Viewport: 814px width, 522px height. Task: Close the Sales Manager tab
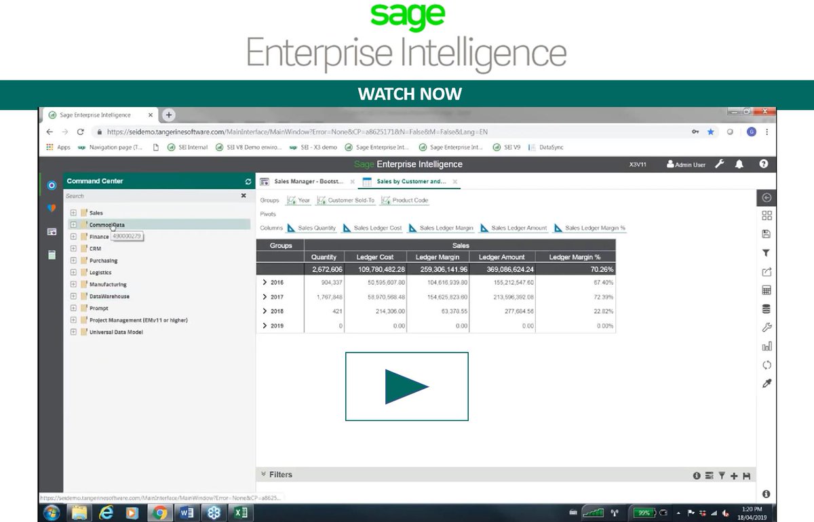[352, 182]
